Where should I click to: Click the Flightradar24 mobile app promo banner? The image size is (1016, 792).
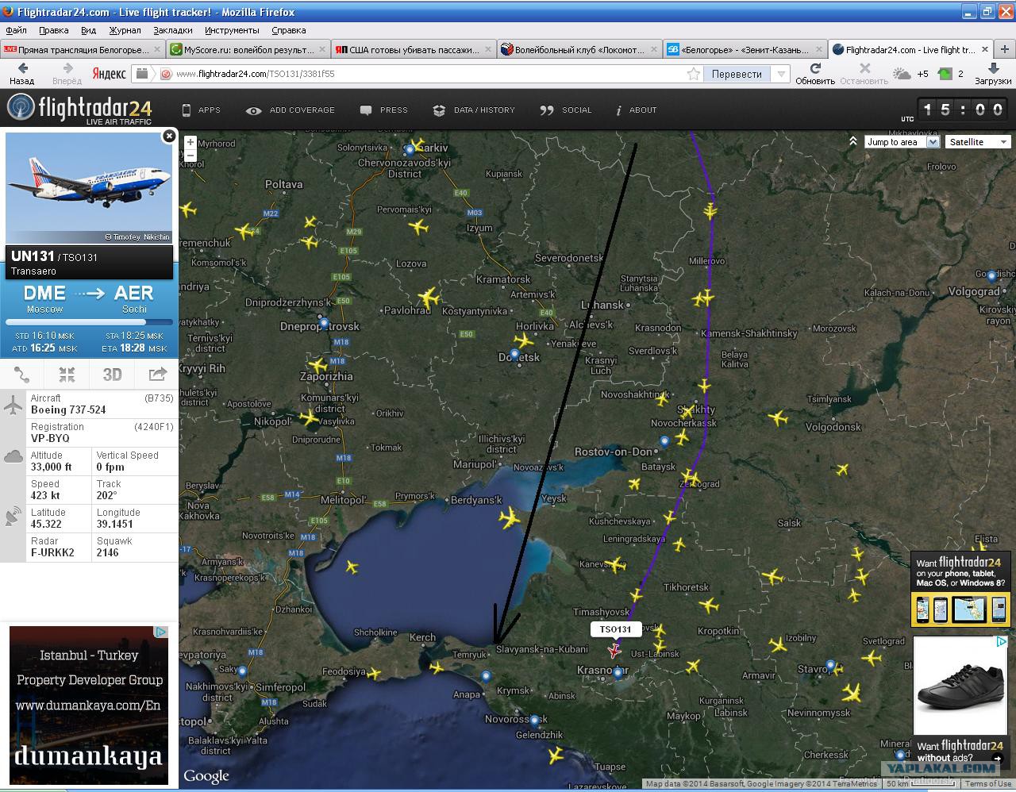tap(960, 589)
